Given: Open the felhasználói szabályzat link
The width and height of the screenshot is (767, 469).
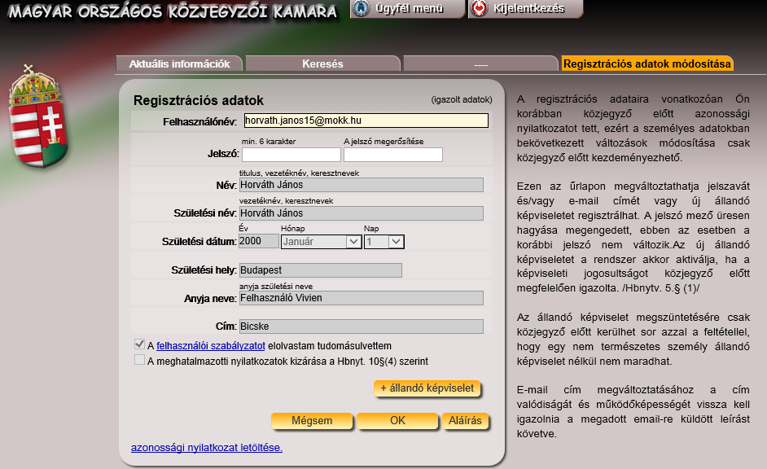Looking at the screenshot, I should pyautogui.click(x=211, y=346).
